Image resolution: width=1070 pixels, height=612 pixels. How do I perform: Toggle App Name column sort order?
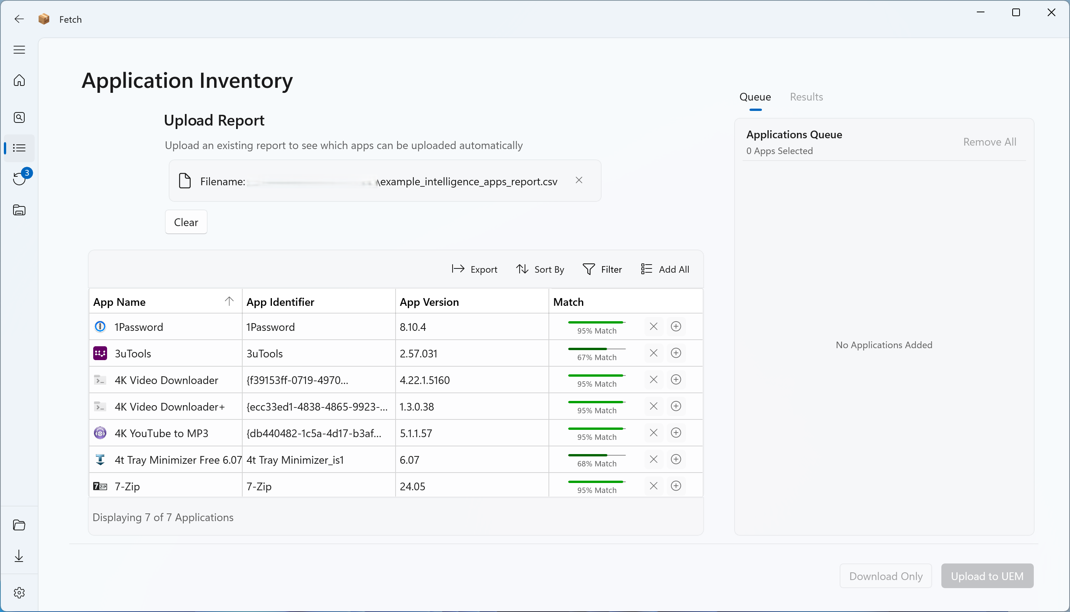pos(229,301)
